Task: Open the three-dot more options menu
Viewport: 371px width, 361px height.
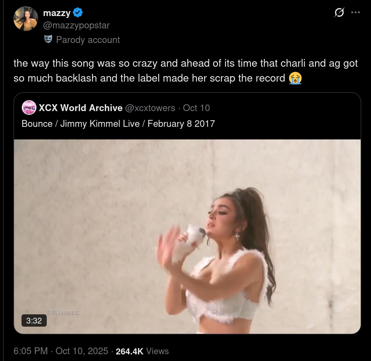Action: tap(355, 13)
